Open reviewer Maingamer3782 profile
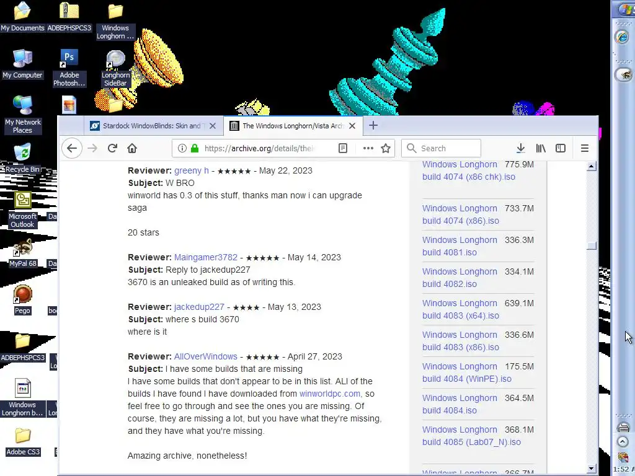The height and width of the screenshot is (476, 635). pos(206,257)
